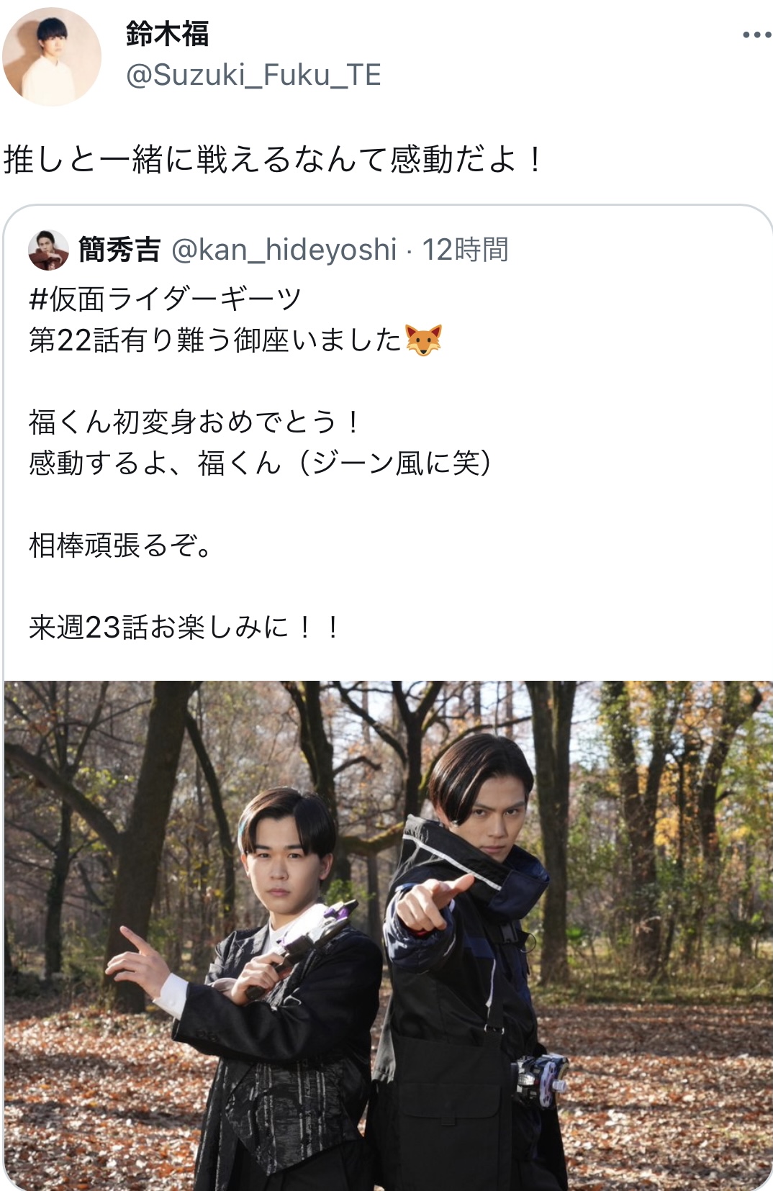Click the line 福くん初変身おめでとう！
The height and width of the screenshot is (1191, 773).
195,422
